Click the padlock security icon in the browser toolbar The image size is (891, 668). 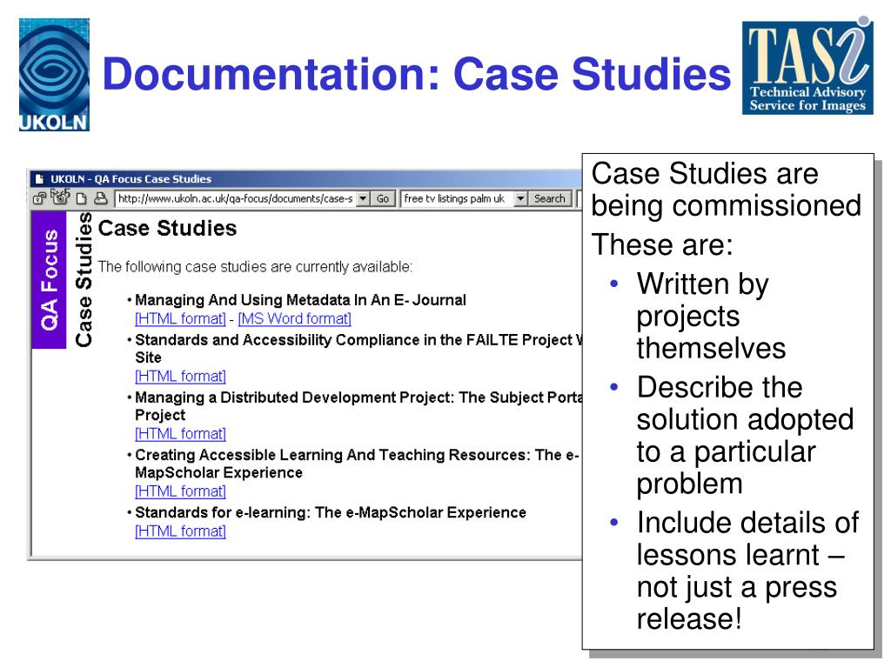pyautogui.click(x=40, y=198)
